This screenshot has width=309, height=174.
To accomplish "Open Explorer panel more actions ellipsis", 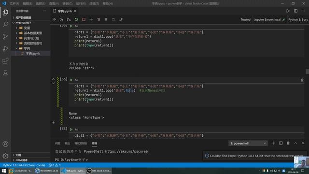I will tap(44, 11).
